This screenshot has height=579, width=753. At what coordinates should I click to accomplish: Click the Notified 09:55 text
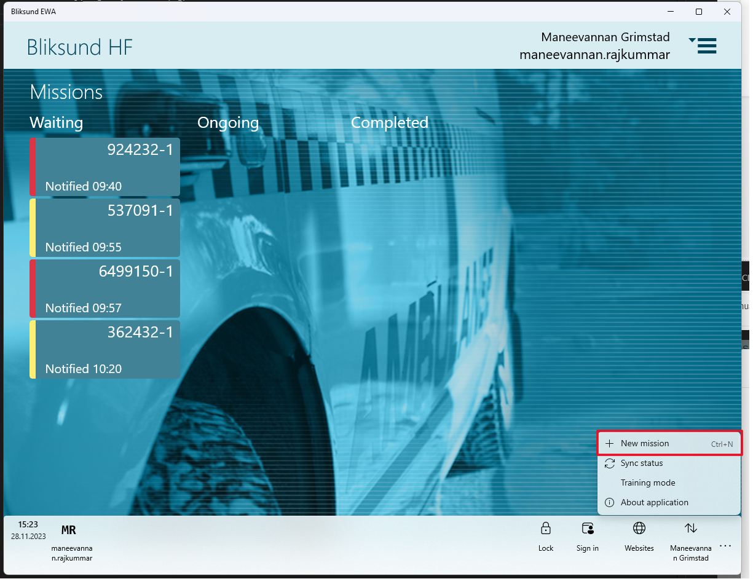click(x=84, y=247)
